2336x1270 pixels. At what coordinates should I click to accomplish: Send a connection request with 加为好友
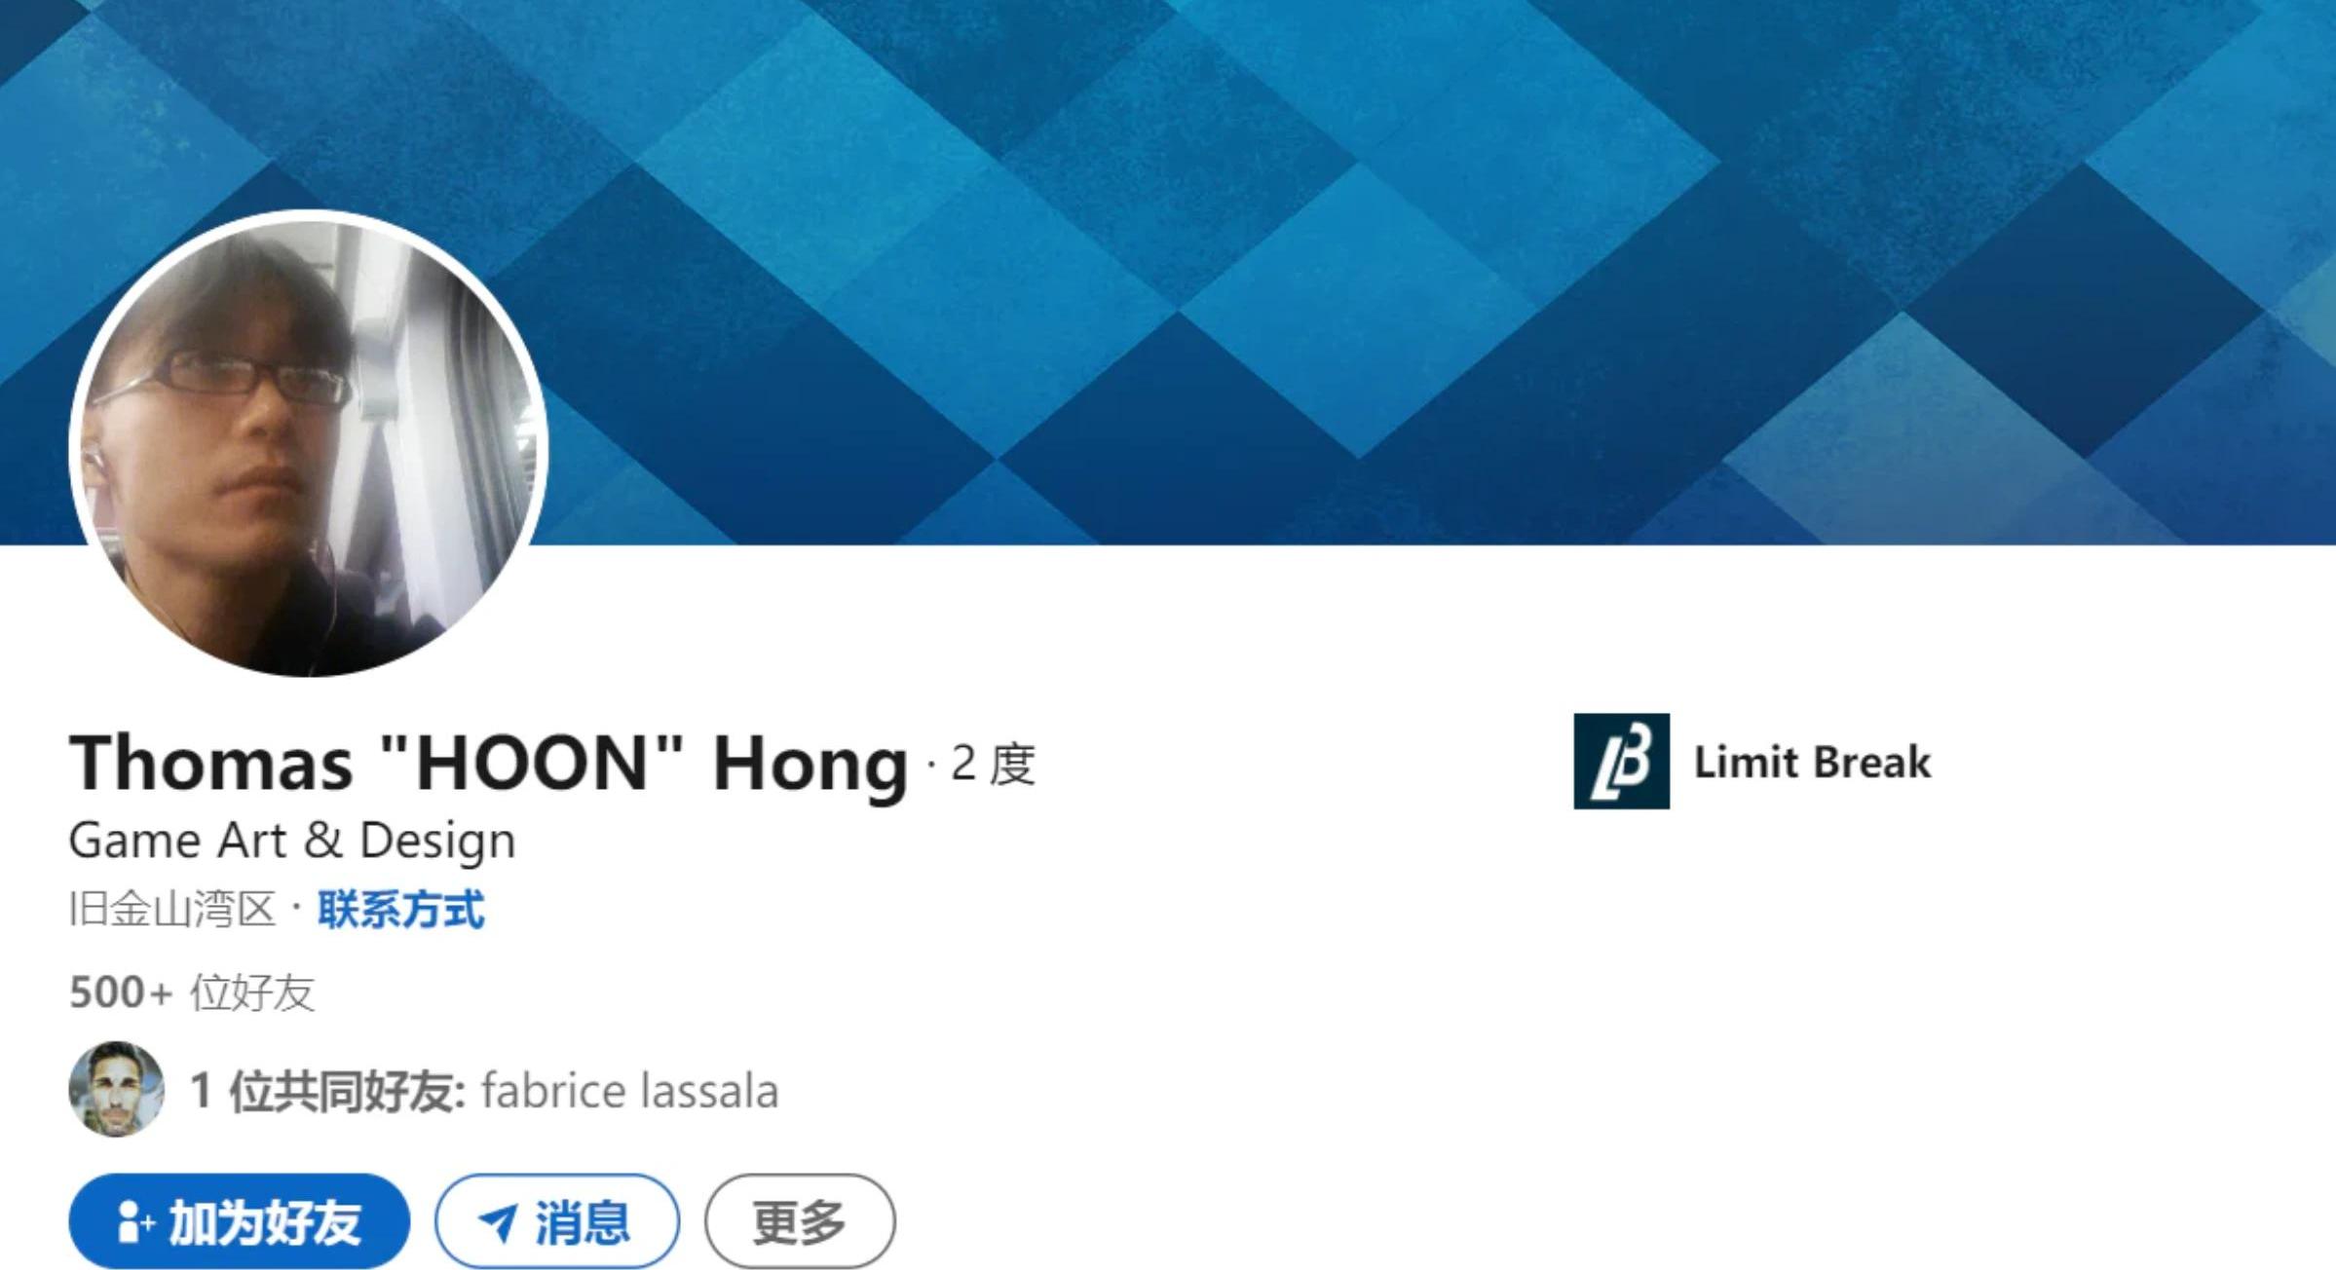[240, 1221]
